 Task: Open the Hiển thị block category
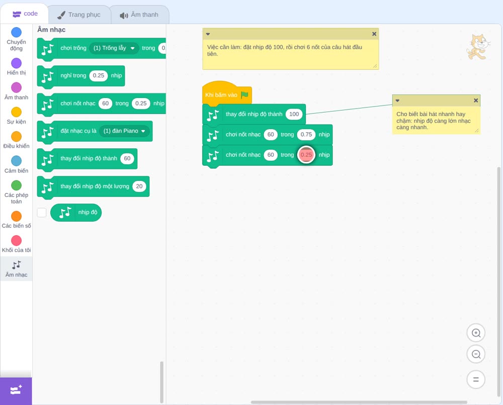17,67
